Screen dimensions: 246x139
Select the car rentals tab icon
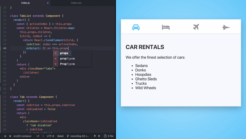[x=136, y=27]
